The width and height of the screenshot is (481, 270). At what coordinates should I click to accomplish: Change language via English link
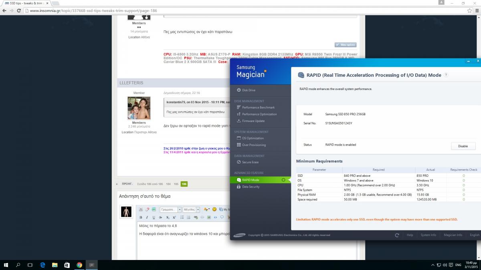click(x=474, y=235)
